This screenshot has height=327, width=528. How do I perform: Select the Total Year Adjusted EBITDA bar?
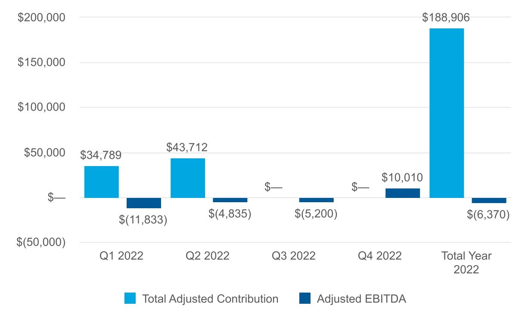[x=489, y=201]
